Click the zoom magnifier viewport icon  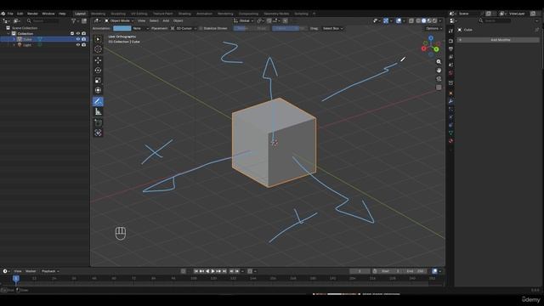click(439, 62)
